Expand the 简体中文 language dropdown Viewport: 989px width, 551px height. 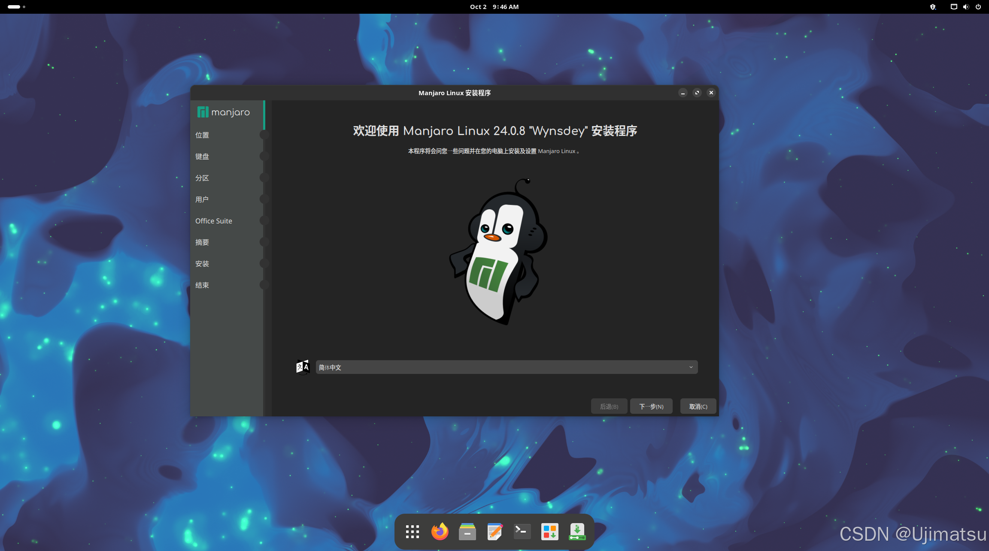pyautogui.click(x=507, y=367)
